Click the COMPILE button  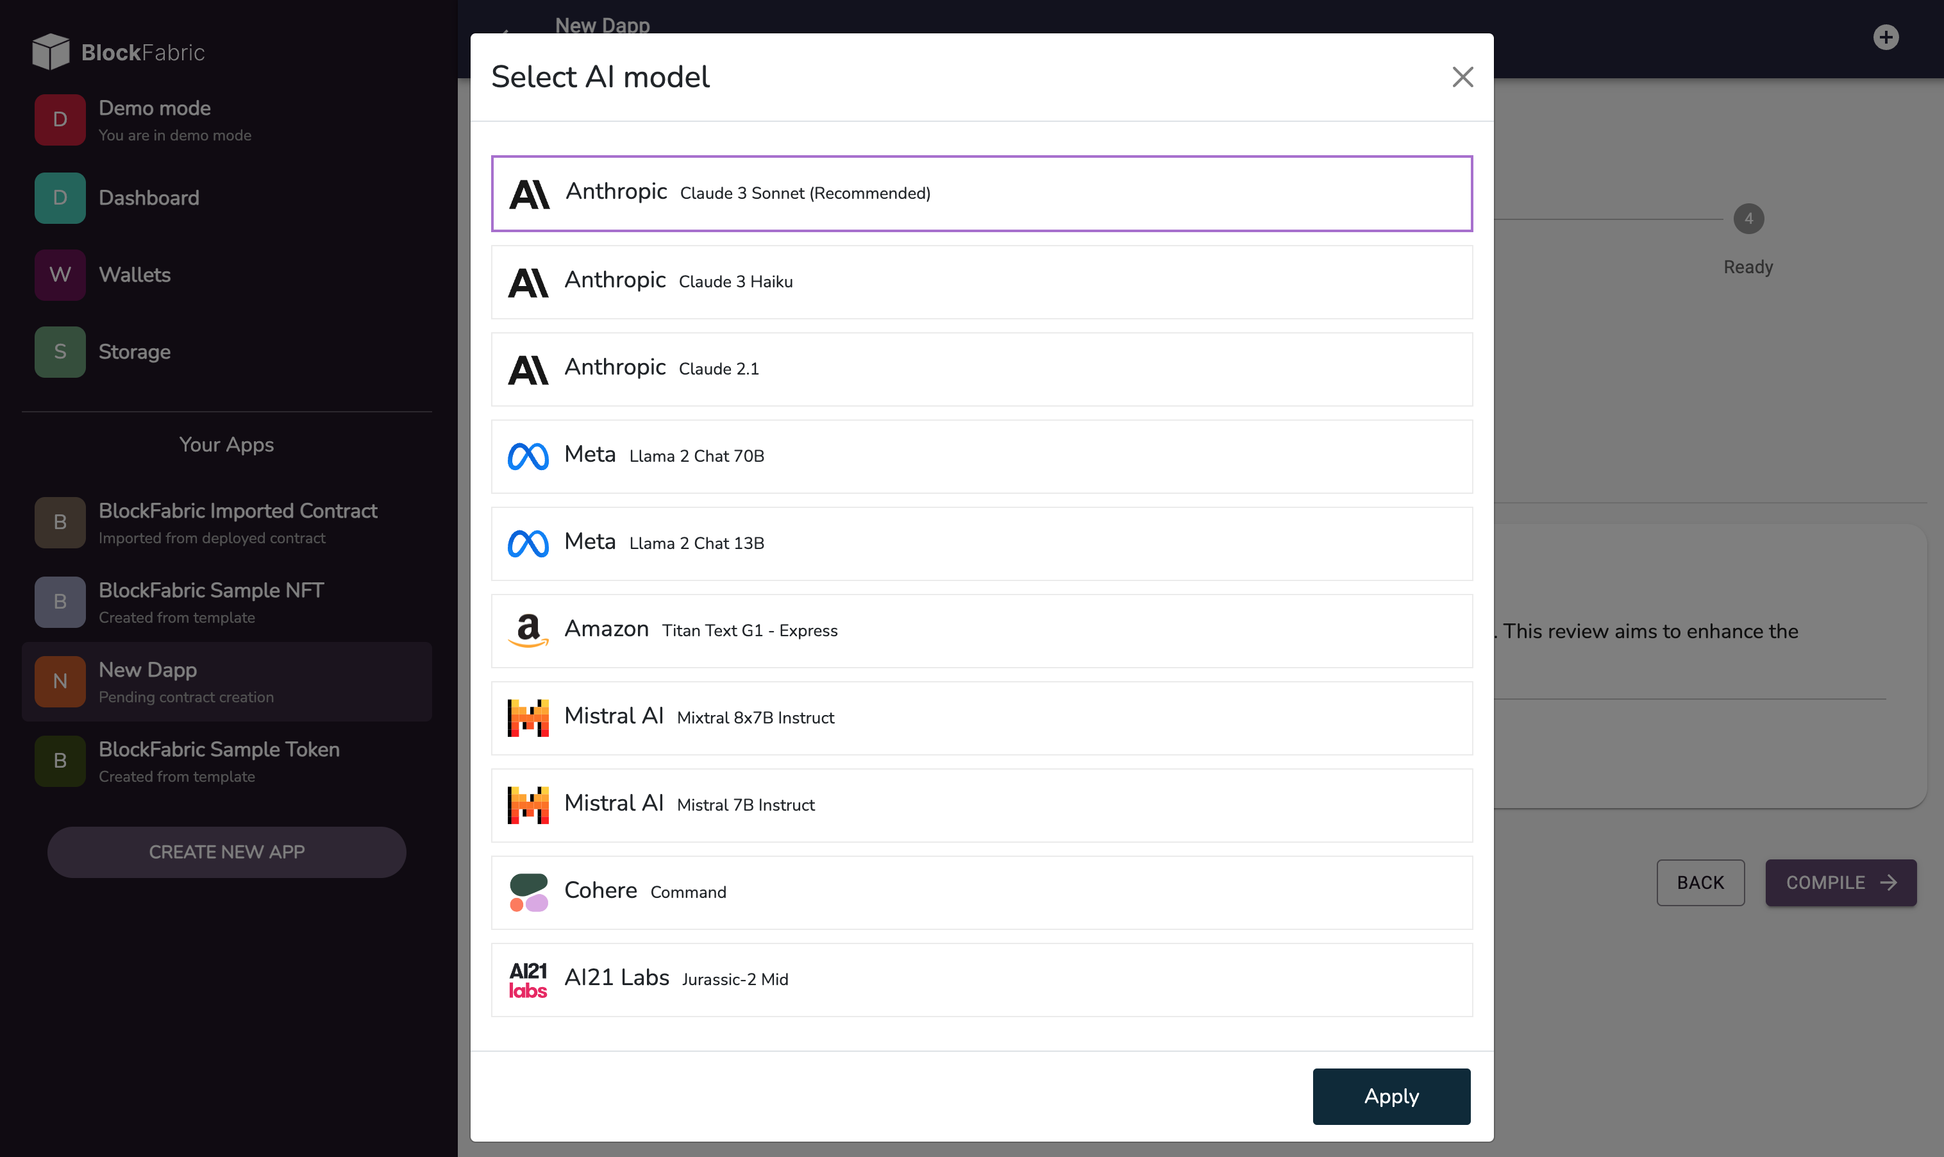[x=1839, y=882]
